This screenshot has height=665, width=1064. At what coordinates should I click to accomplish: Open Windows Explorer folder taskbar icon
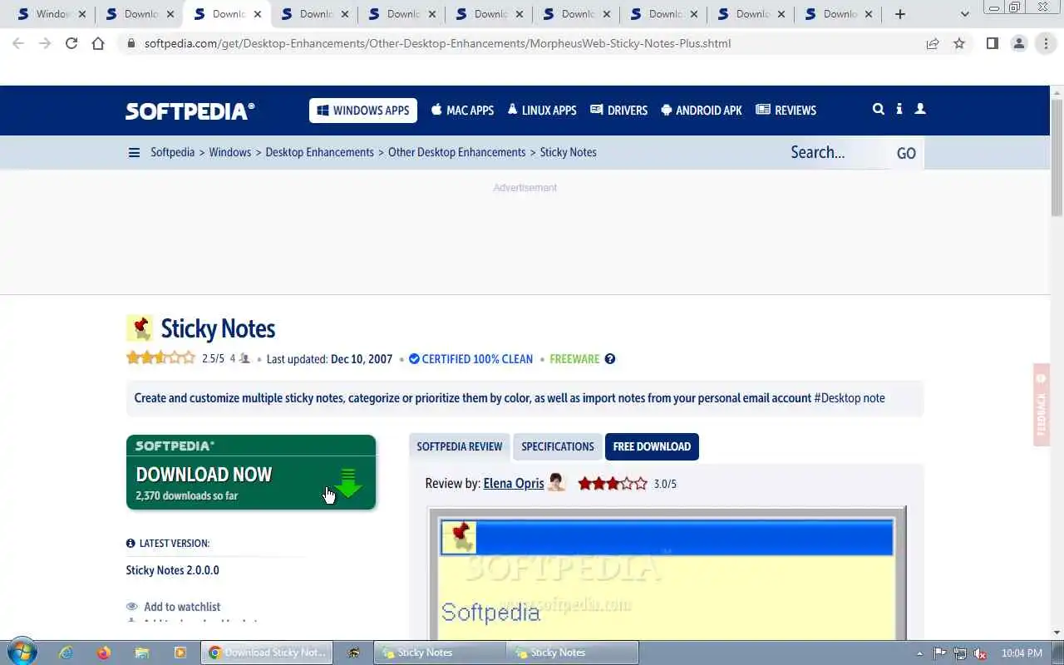[142, 653]
